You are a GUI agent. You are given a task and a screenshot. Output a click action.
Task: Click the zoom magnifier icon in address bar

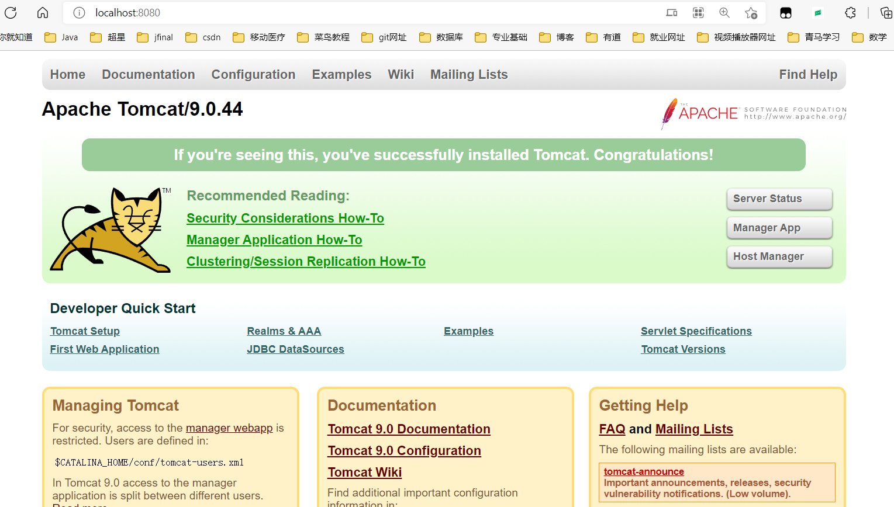[724, 13]
